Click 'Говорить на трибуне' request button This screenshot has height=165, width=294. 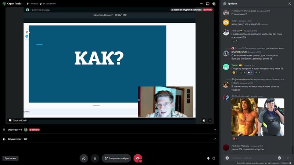pyautogui.click(x=116, y=158)
